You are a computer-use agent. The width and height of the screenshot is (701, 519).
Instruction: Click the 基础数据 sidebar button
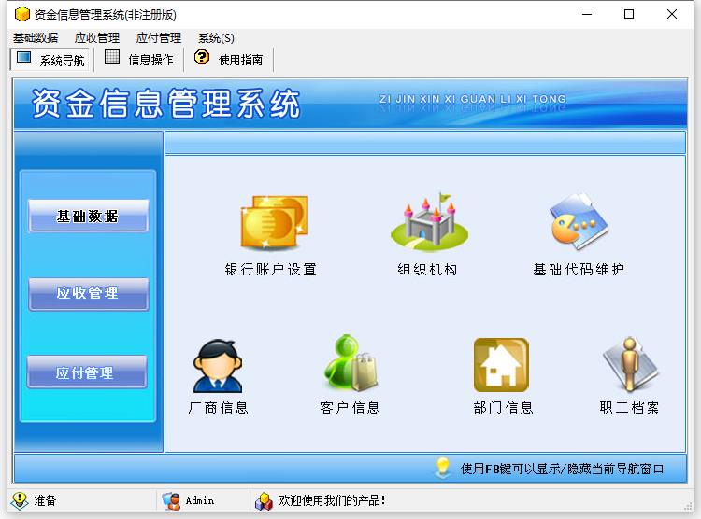(x=88, y=216)
